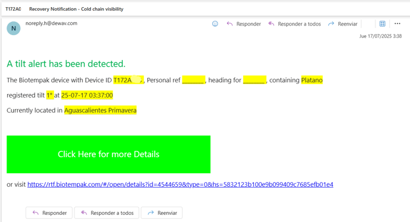Click the sender address noreply.h@dewav.com
This screenshot has width=410, height=222.
(51, 23)
